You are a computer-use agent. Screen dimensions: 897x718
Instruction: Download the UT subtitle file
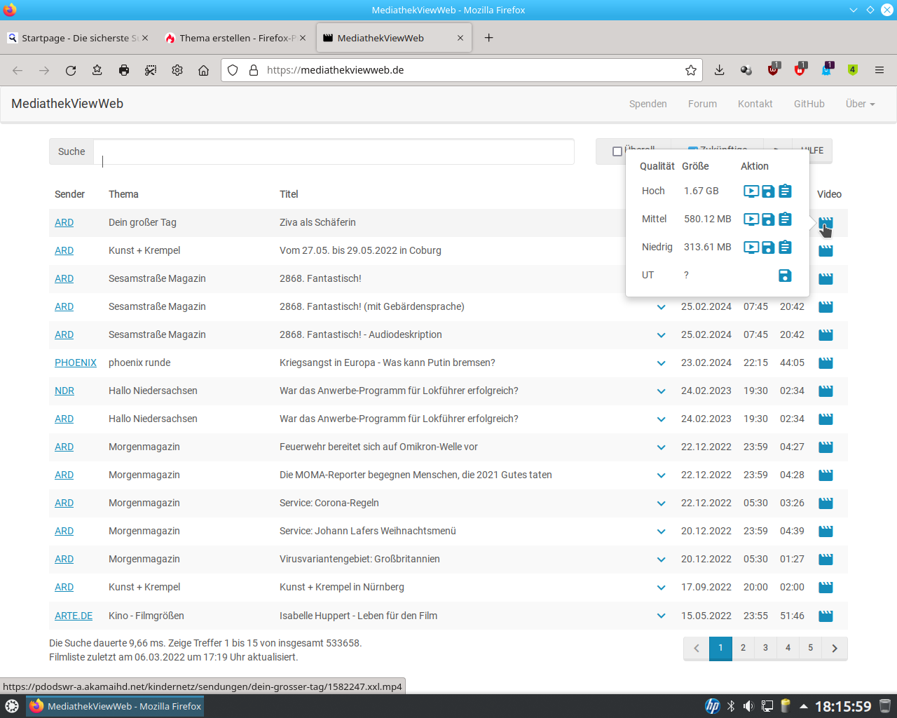coord(785,276)
